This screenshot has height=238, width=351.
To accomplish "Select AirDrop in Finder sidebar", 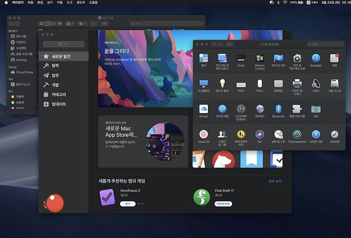I will (x=21, y=60).
